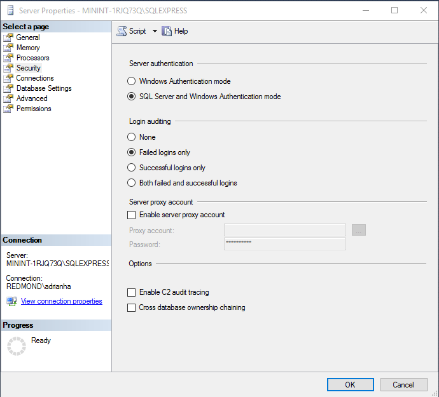Open the Permissions page
The image size is (439, 397).
34,109
